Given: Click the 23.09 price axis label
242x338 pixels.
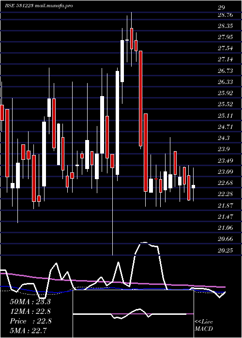Looking at the screenshot, I should coord(226,172).
